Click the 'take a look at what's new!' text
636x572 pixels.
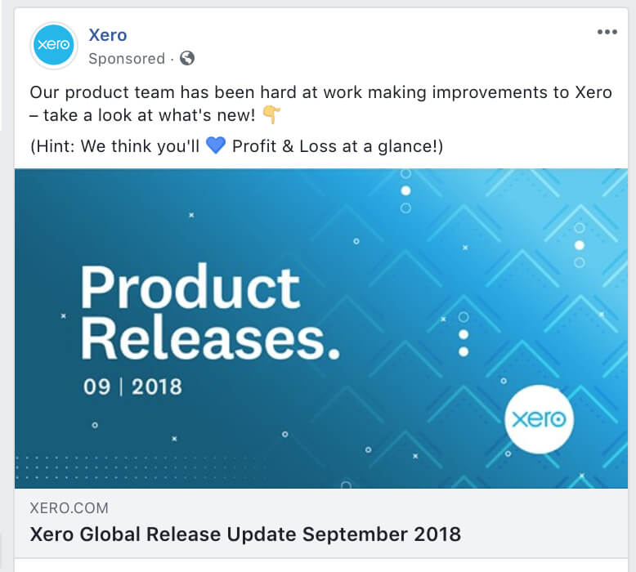point(150,115)
